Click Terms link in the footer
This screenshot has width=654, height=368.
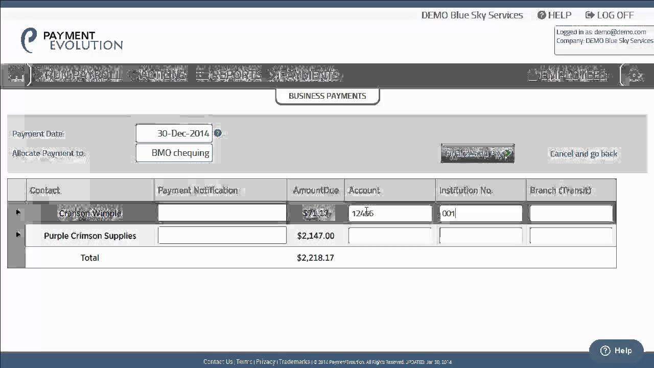click(244, 362)
